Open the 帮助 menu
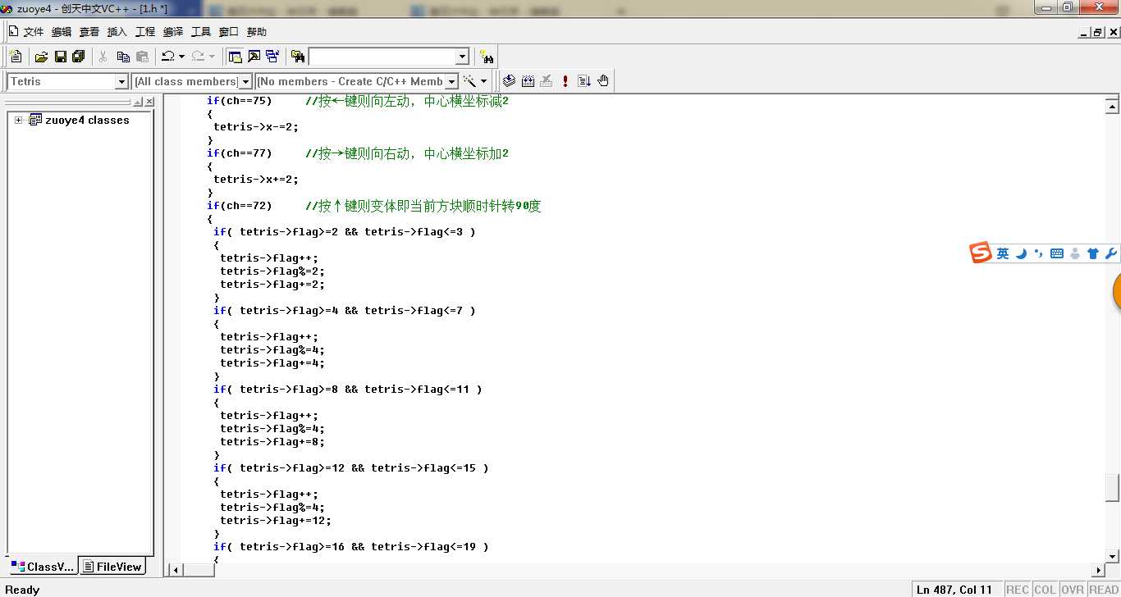Image resolution: width=1121 pixels, height=597 pixels. coord(257,32)
